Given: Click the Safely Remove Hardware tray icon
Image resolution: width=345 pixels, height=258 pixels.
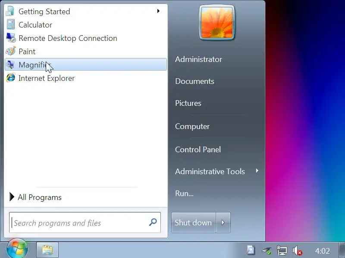Looking at the screenshot, I should click(267, 250).
